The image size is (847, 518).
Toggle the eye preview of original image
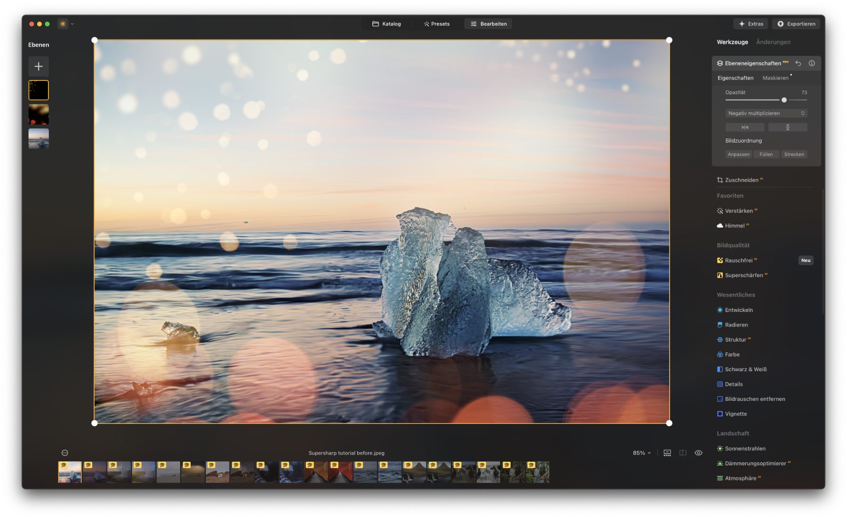point(698,453)
